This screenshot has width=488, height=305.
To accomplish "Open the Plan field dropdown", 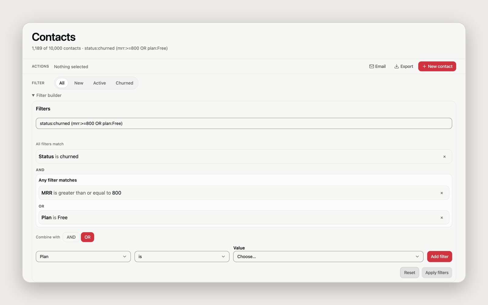I will (x=83, y=257).
